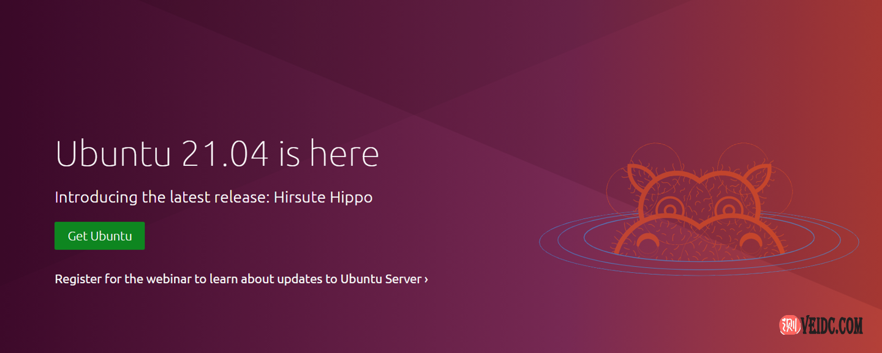
Task: Click the green Get Ubuntu button
Action: click(x=100, y=236)
